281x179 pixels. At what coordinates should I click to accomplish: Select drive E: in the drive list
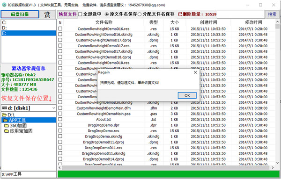click(29, 33)
